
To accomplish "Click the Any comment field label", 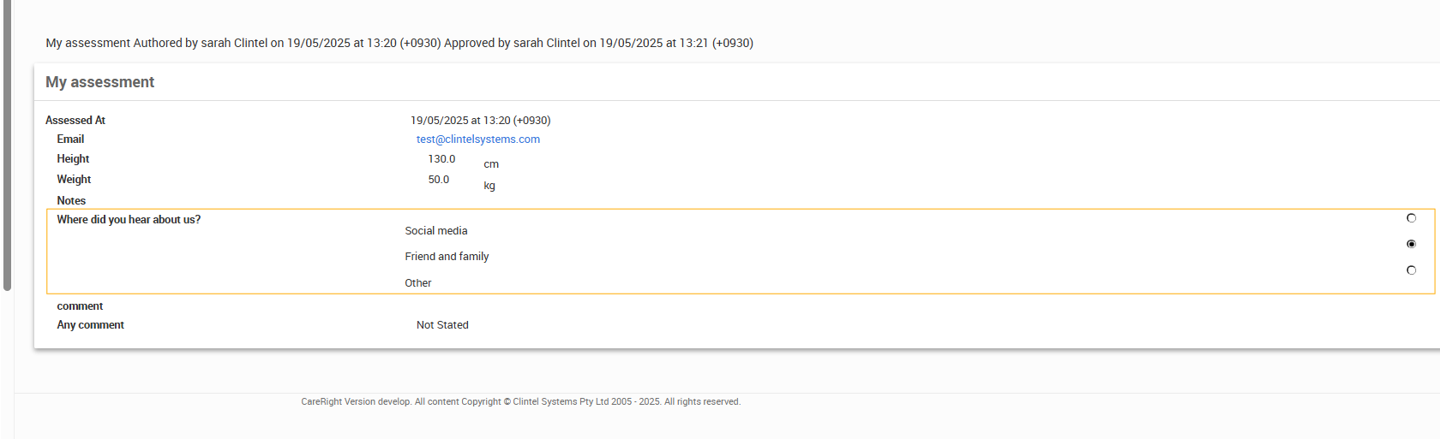I will click(90, 325).
